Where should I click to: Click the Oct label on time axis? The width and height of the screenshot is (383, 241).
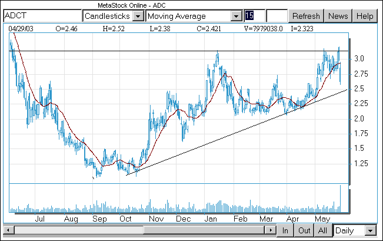(x=125, y=219)
